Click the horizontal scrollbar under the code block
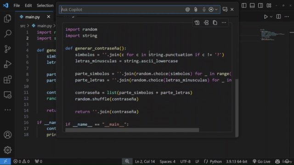294x165 pixels. click(x=132, y=130)
